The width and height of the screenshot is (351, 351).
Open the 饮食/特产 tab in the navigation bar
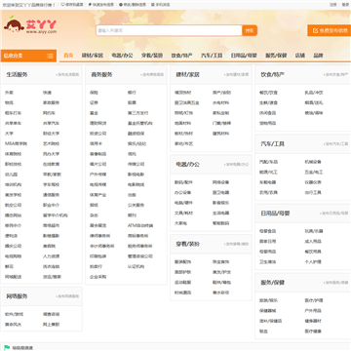click(182, 56)
